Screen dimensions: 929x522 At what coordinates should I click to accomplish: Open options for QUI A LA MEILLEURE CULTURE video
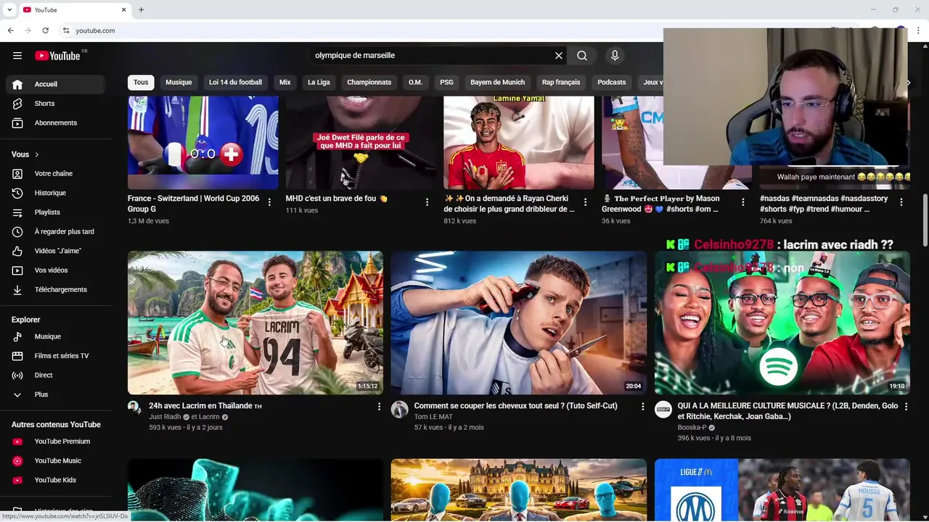(x=906, y=407)
